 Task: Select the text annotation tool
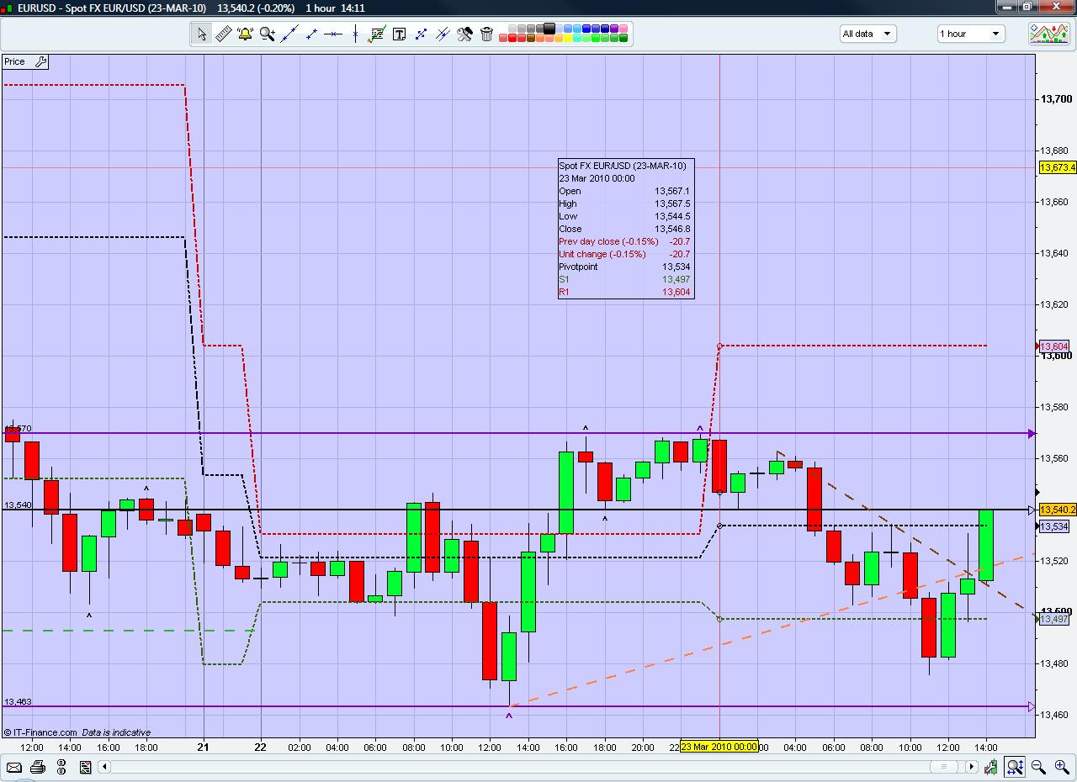399,34
